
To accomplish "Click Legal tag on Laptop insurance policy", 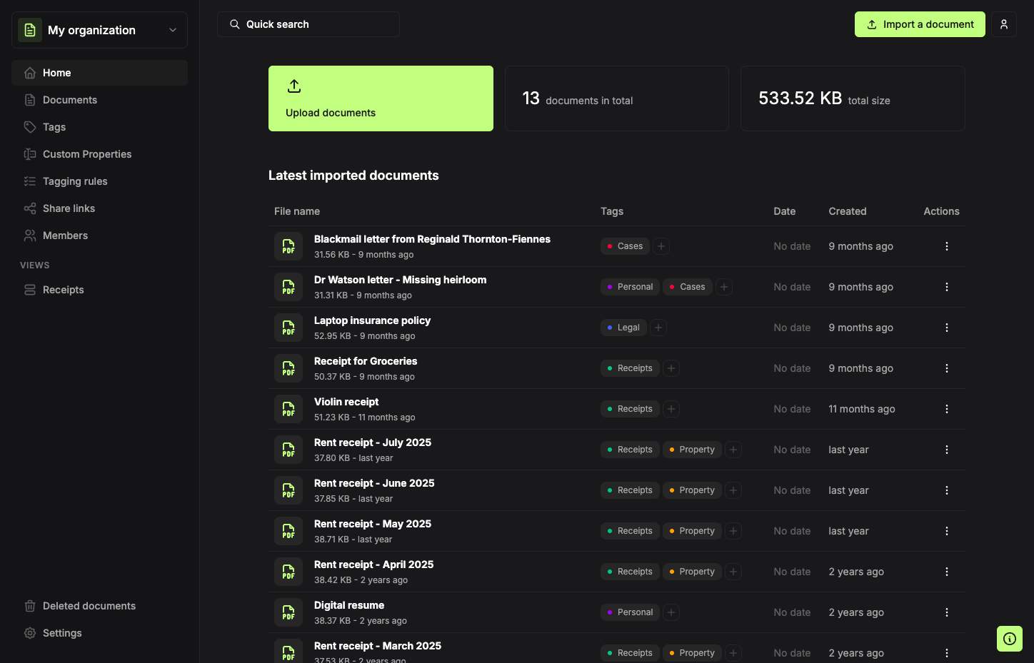I will point(624,328).
